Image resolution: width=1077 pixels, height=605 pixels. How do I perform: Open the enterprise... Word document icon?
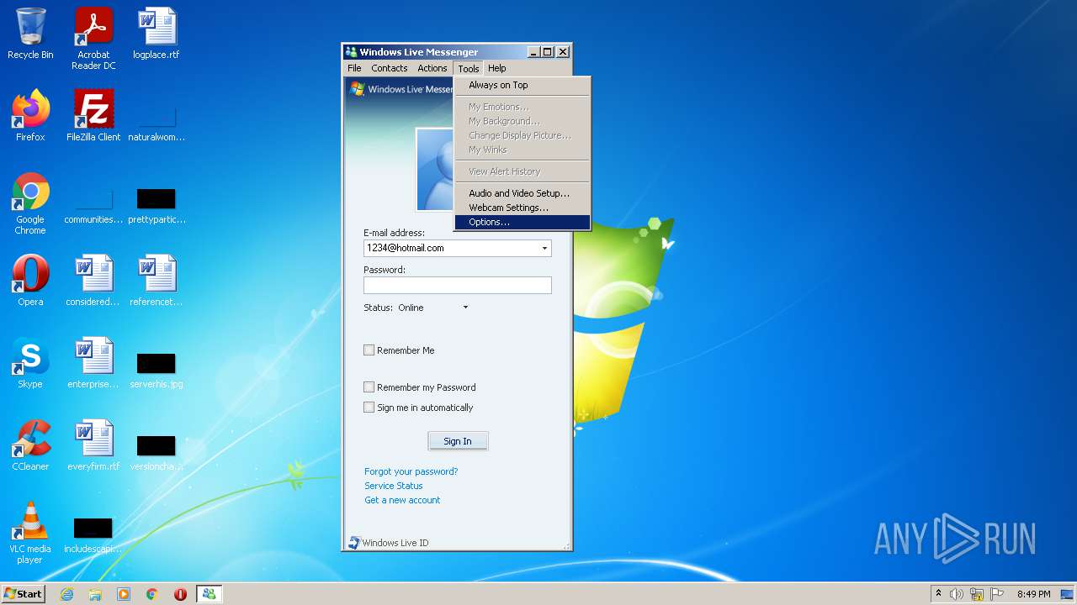tap(93, 363)
